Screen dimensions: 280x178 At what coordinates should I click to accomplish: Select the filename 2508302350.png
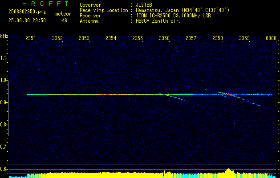(x=27, y=12)
